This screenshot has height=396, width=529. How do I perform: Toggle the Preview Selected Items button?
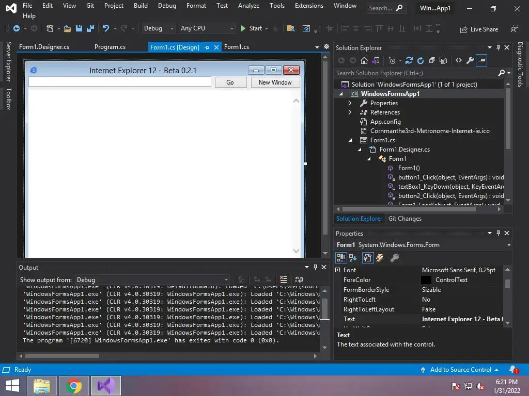(481, 61)
